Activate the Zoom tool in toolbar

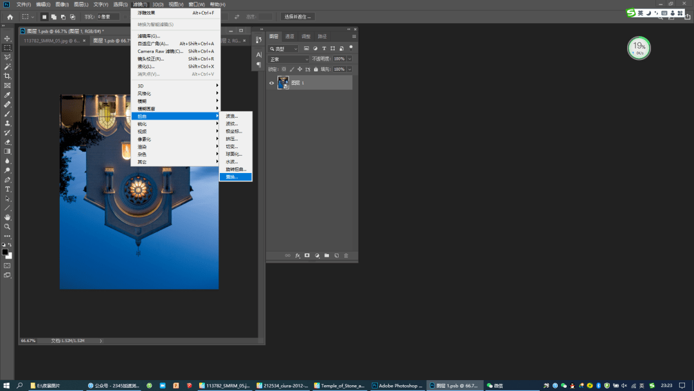point(8,226)
